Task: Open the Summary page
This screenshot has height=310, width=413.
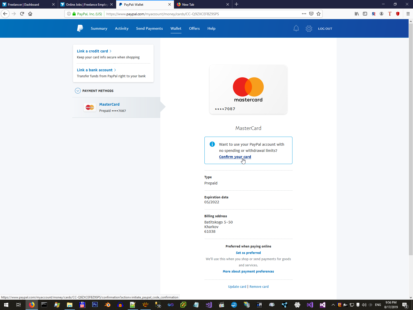Action: (x=99, y=28)
